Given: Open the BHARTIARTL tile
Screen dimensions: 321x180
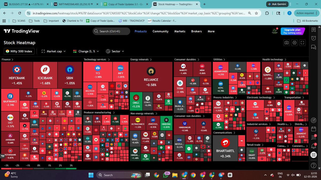Looking at the screenshot, I should [225, 148].
